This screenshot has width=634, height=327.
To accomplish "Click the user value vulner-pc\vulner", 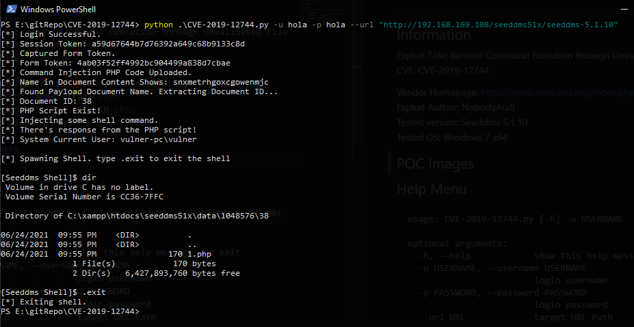I will 159,139.
